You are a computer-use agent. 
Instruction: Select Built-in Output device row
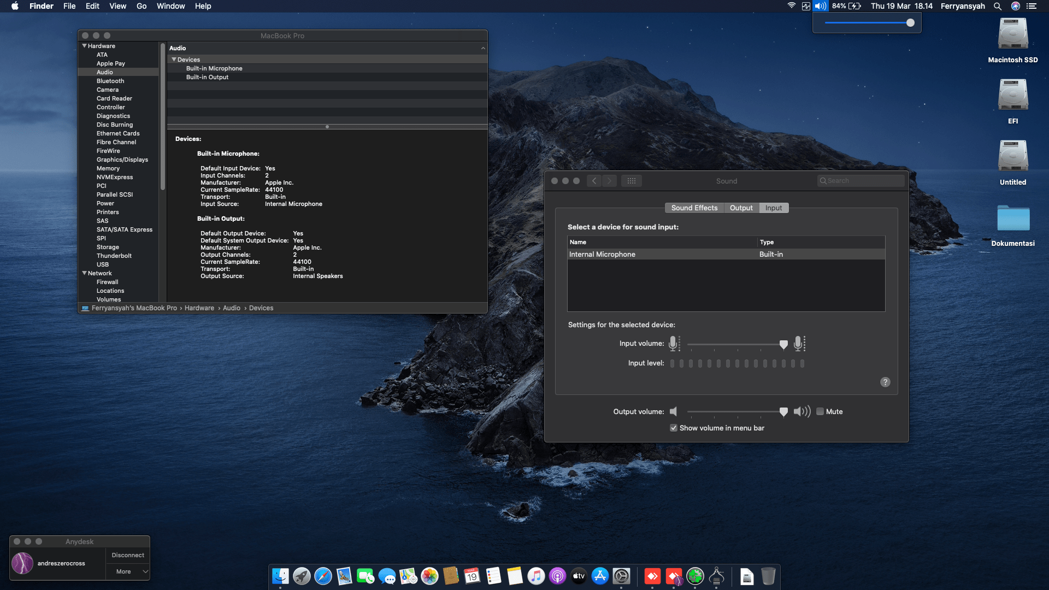point(327,77)
